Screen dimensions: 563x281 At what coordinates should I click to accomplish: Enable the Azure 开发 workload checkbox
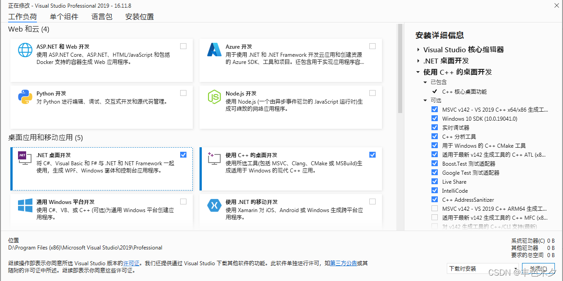point(372,46)
